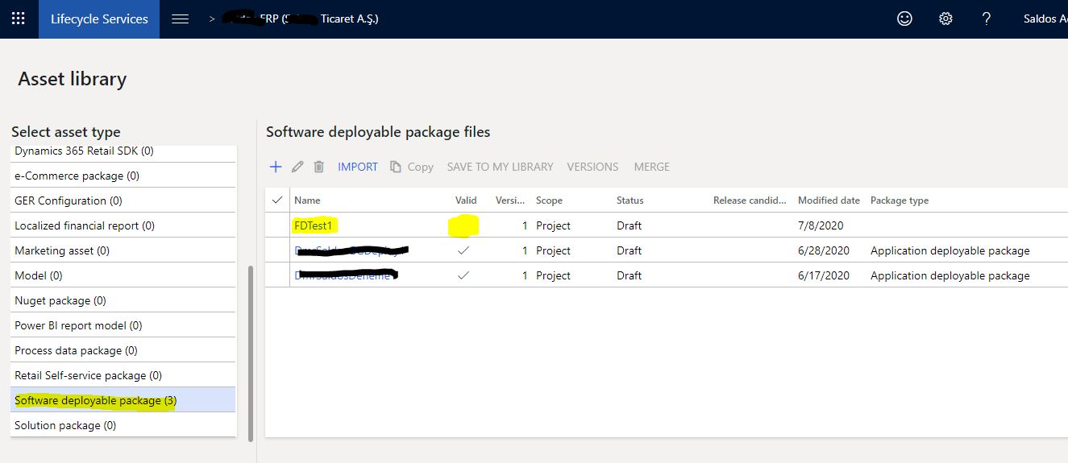
Task: Select Localized financial report (0)
Action: tap(123, 225)
